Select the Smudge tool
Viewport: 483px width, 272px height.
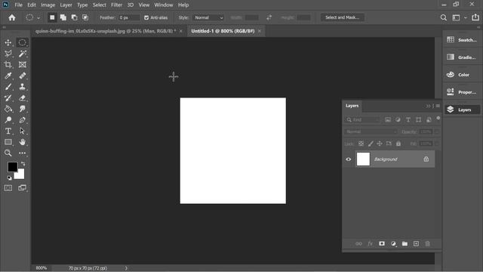(x=22, y=109)
